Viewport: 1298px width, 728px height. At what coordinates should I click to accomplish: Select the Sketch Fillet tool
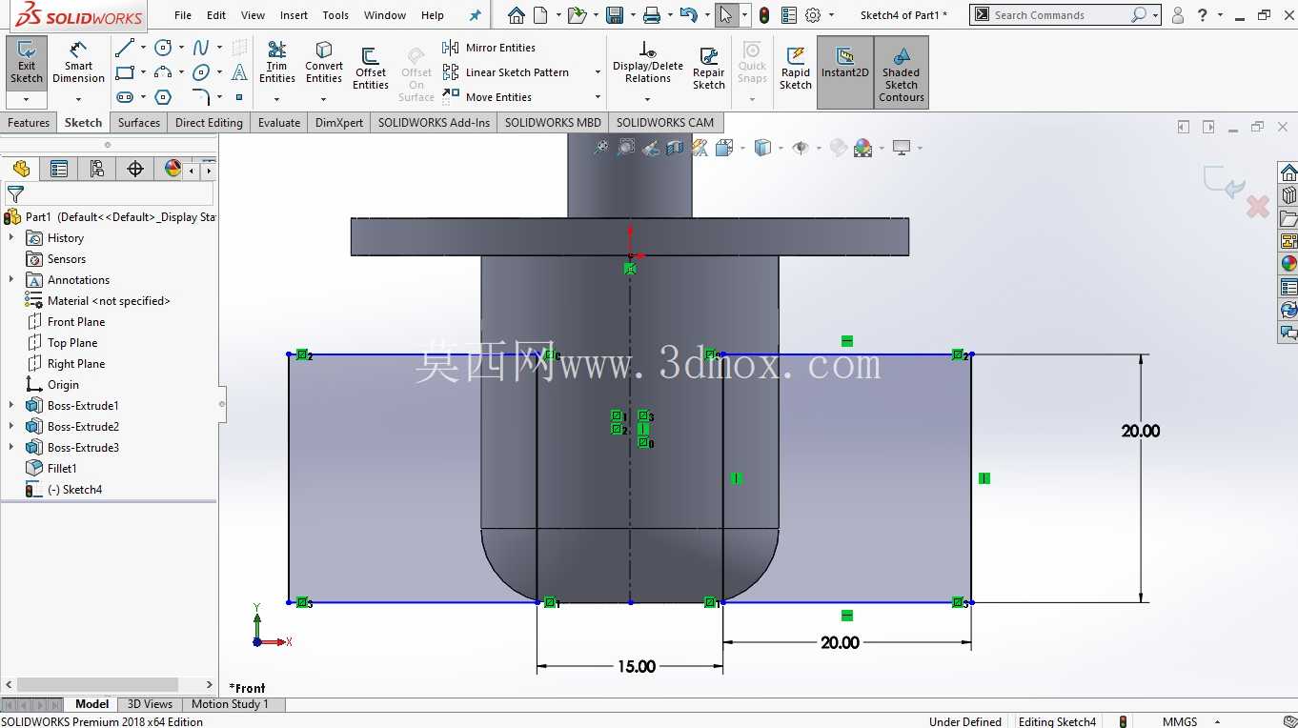[x=201, y=97]
